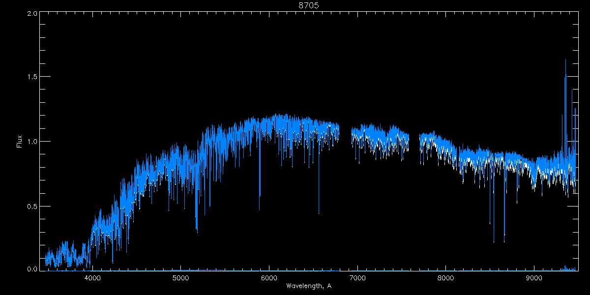Click the 6000 x-axis tick label
The height and width of the screenshot is (295, 590).
click(269, 278)
